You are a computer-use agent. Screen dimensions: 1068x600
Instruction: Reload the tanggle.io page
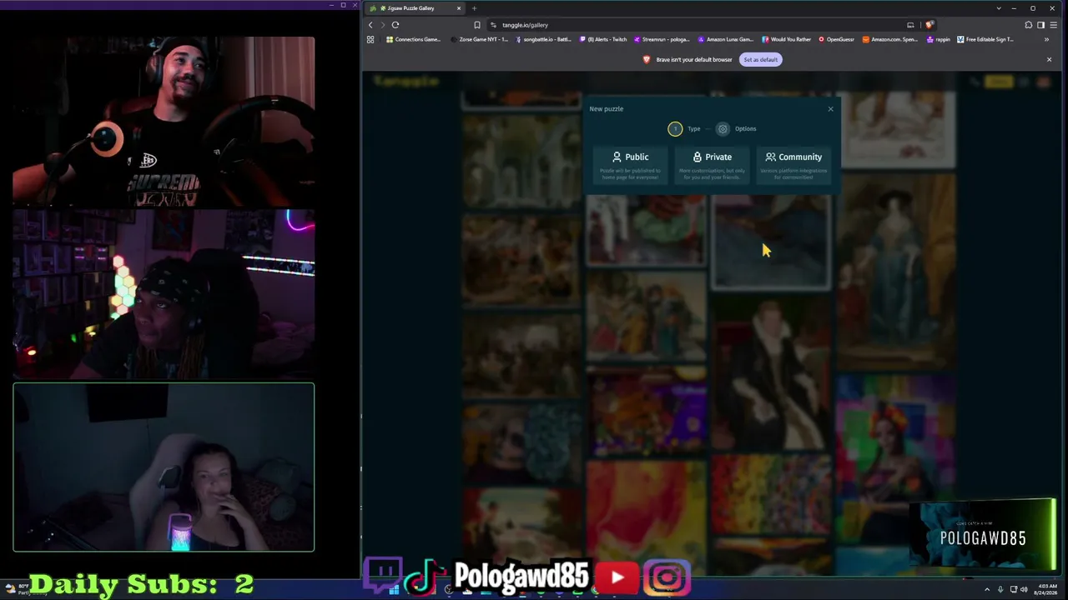tap(395, 25)
